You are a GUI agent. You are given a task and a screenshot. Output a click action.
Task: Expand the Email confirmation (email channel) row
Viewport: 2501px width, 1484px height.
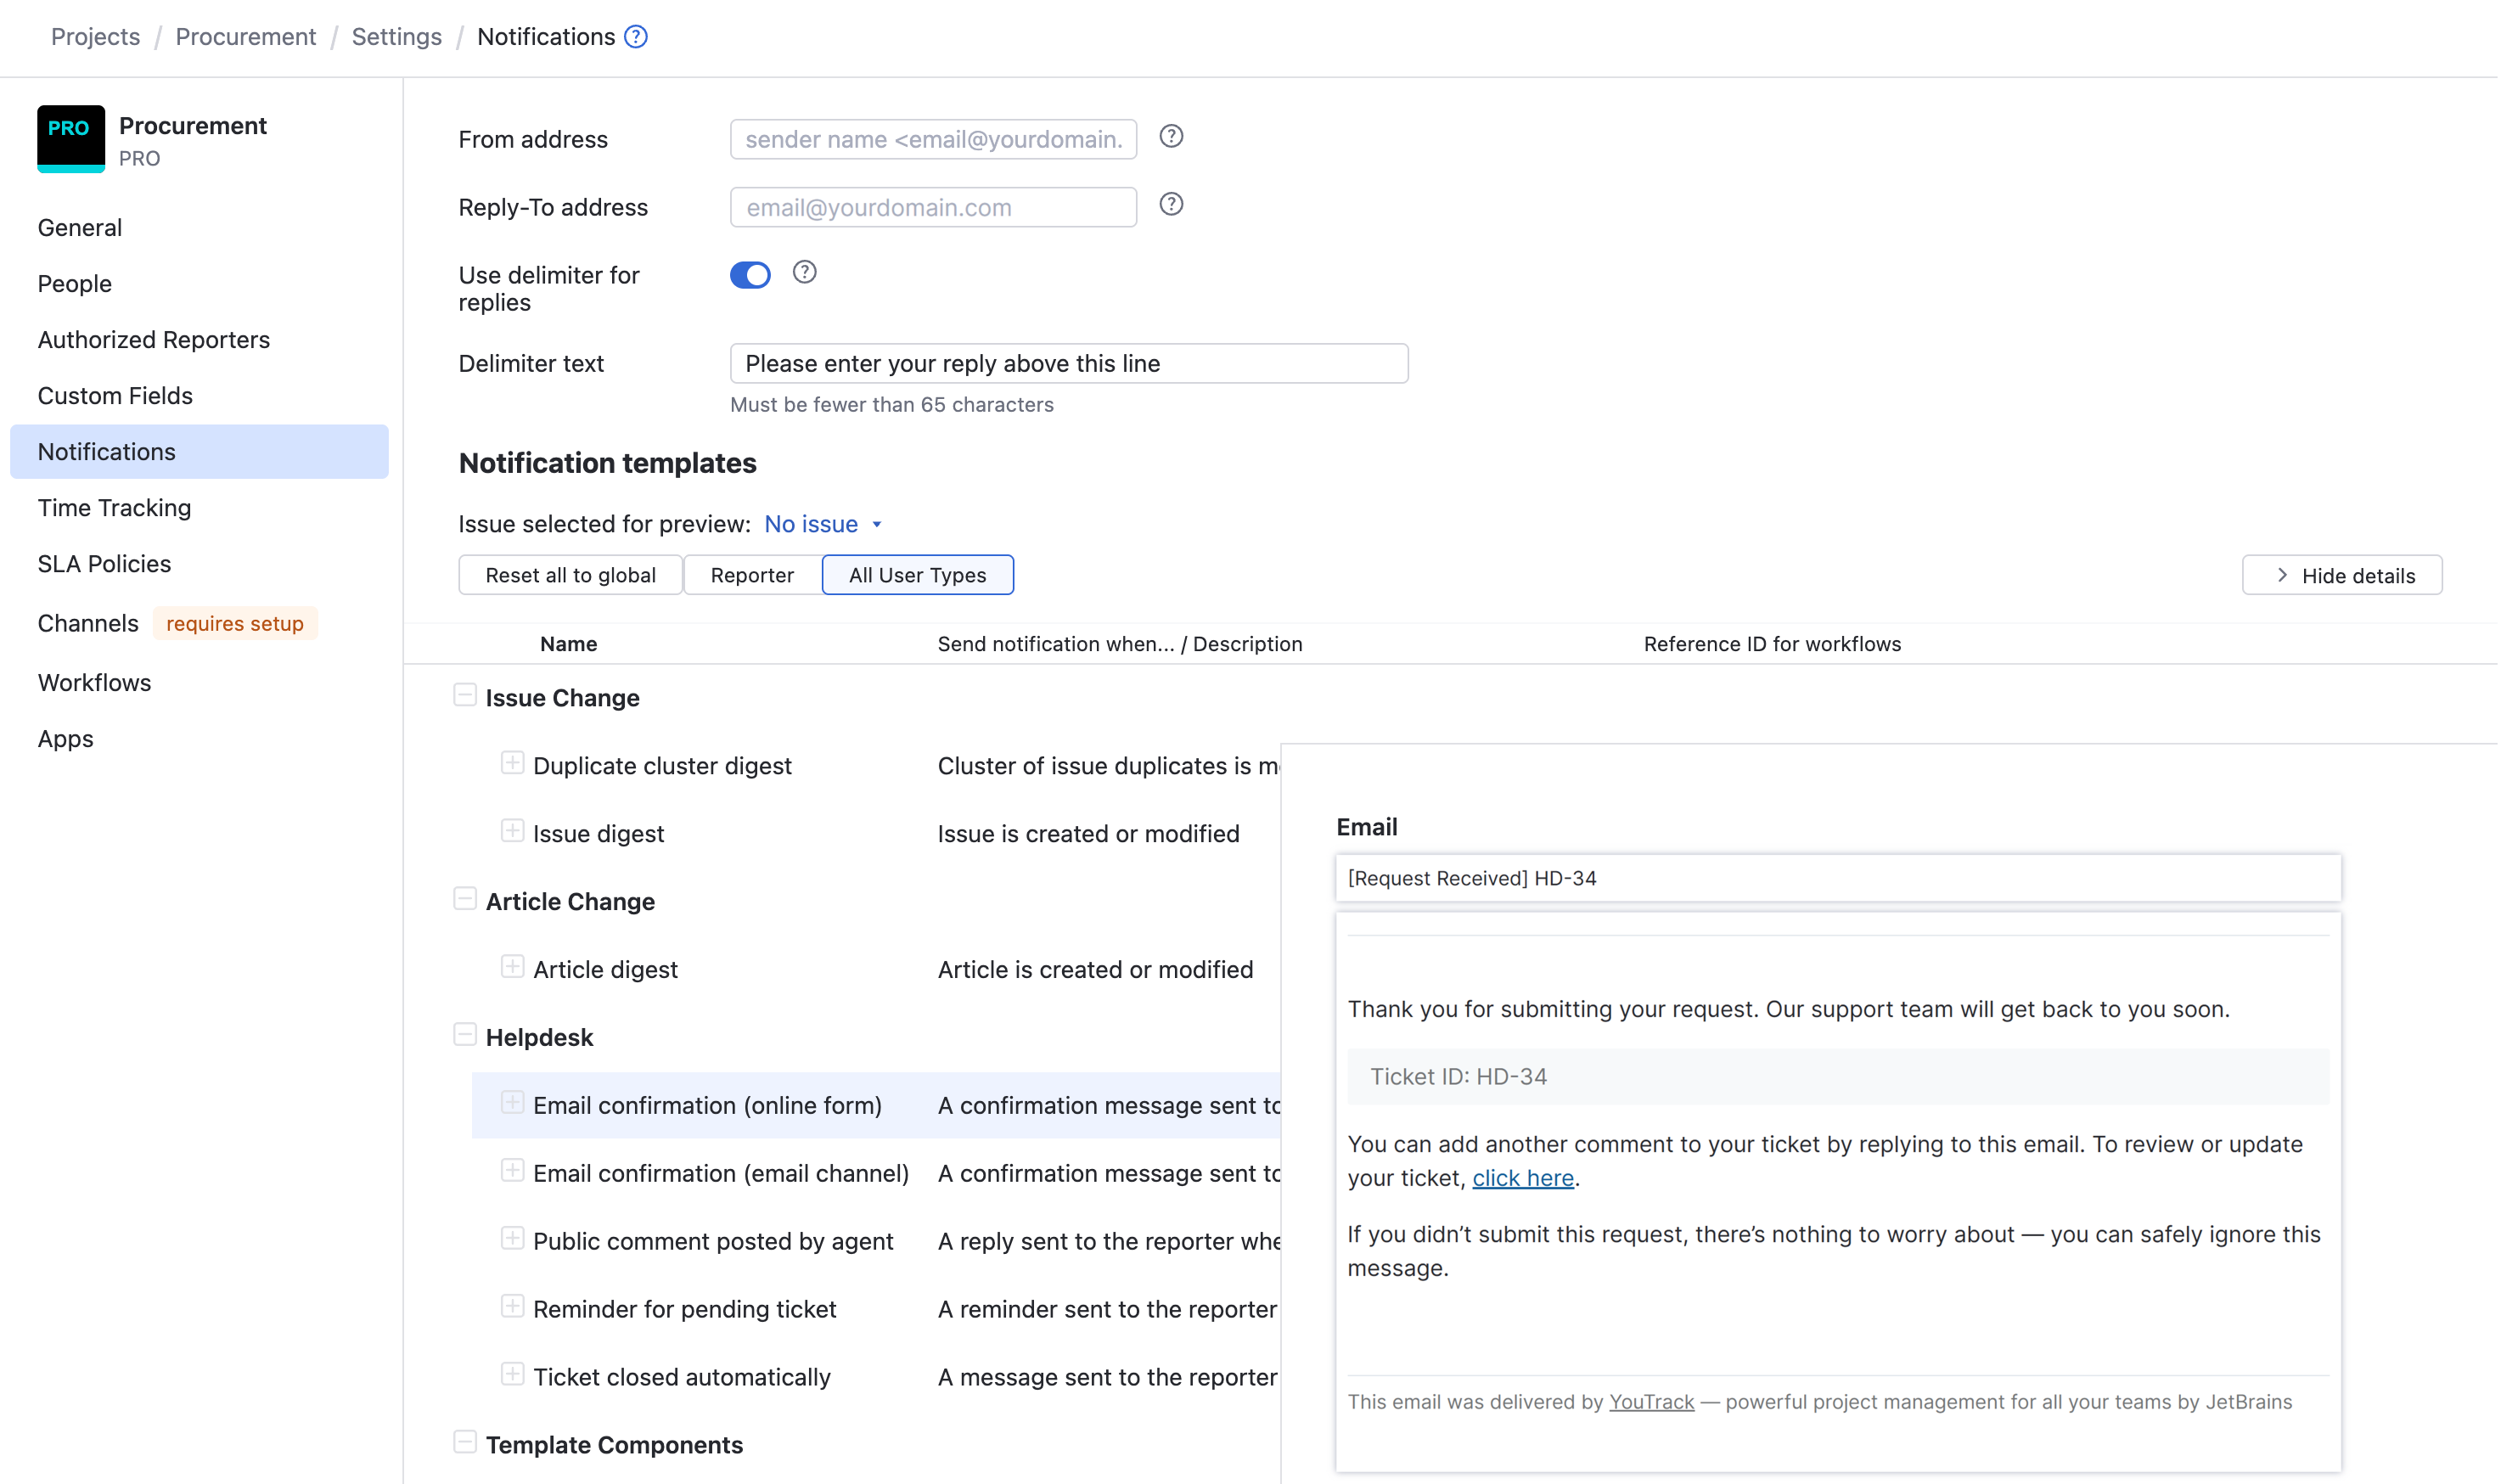(512, 1171)
